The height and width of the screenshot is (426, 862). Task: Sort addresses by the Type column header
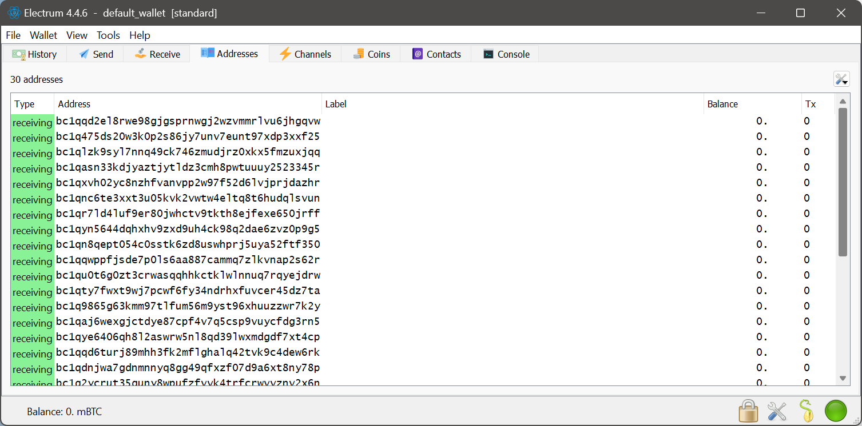pos(33,104)
